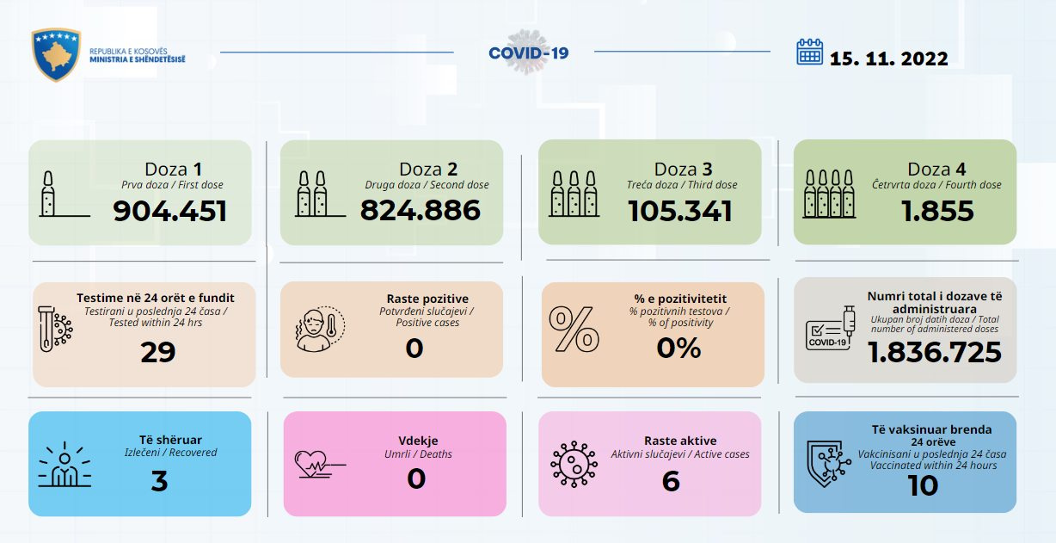Click the COVID-19 header title
The height and width of the screenshot is (543, 1056).
coord(528,53)
